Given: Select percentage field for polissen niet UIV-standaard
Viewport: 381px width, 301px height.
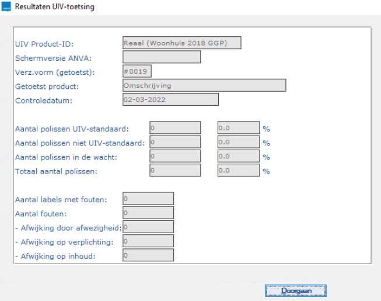Looking at the screenshot, I should (239, 142).
